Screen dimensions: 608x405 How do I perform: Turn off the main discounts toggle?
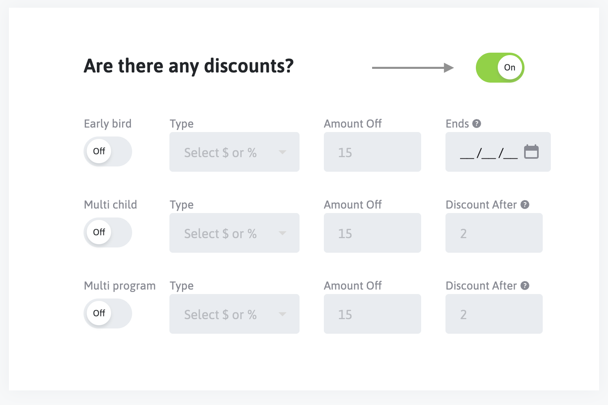(500, 68)
